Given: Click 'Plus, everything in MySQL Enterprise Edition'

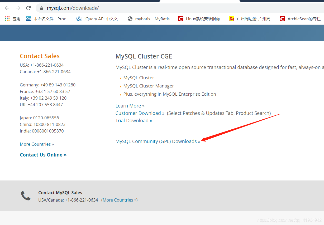Looking at the screenshot, I should (x=170, y=94).
